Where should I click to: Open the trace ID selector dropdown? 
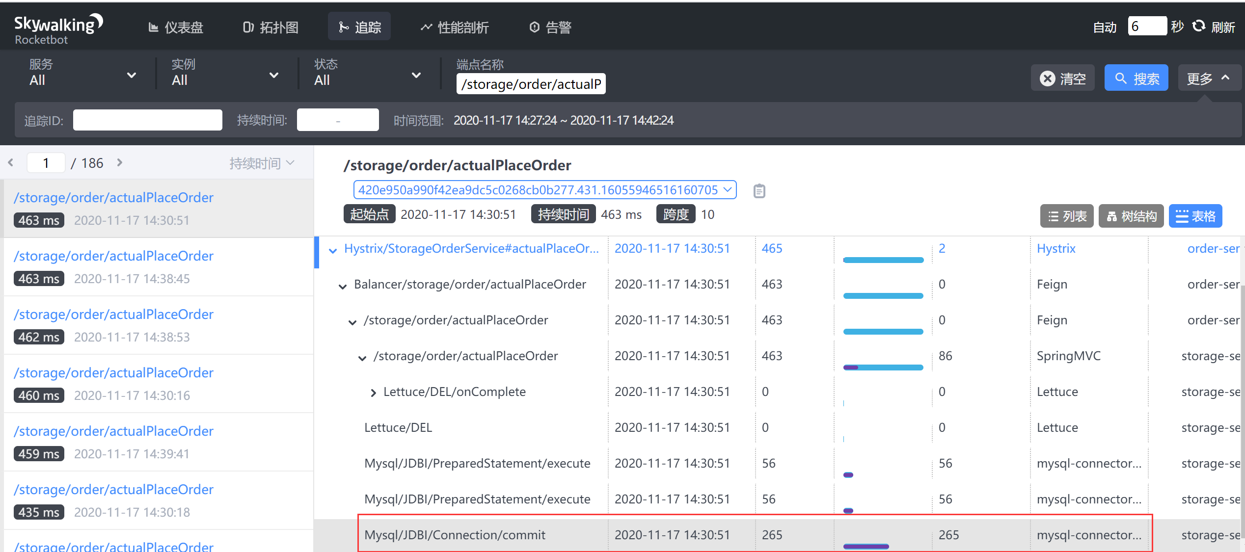(x=544, y=189)
